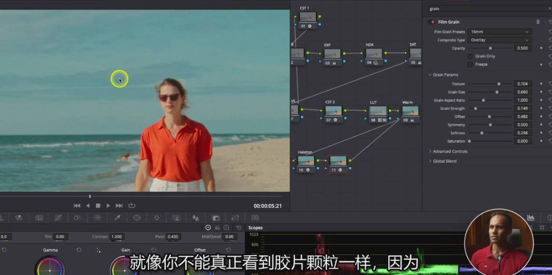Select the Halation node 10 thumbnail

coord(306,161)
